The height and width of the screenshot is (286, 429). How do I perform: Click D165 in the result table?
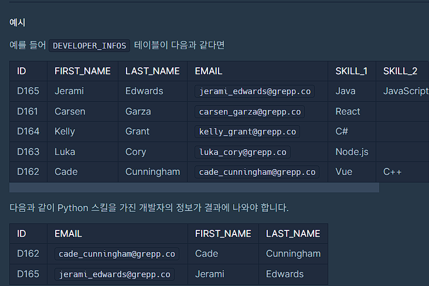click(x=28, y=274)
